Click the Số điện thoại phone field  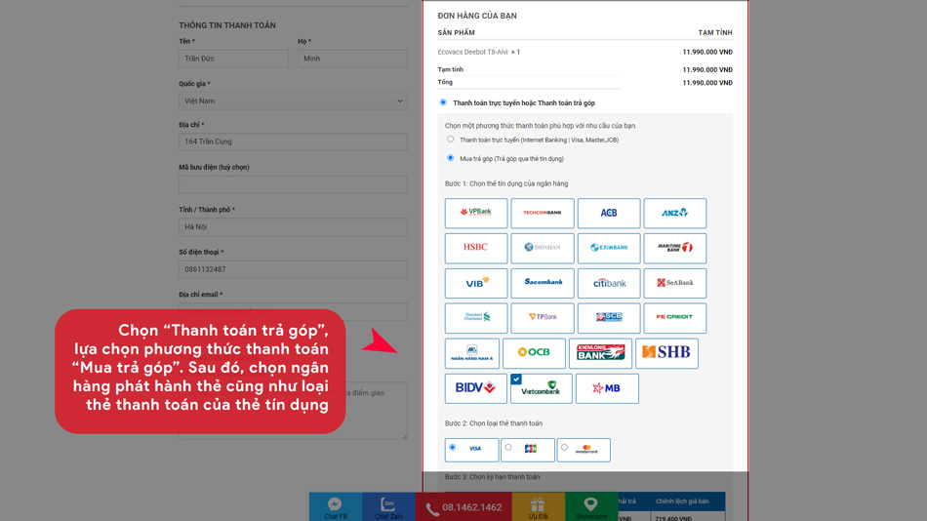293,269
